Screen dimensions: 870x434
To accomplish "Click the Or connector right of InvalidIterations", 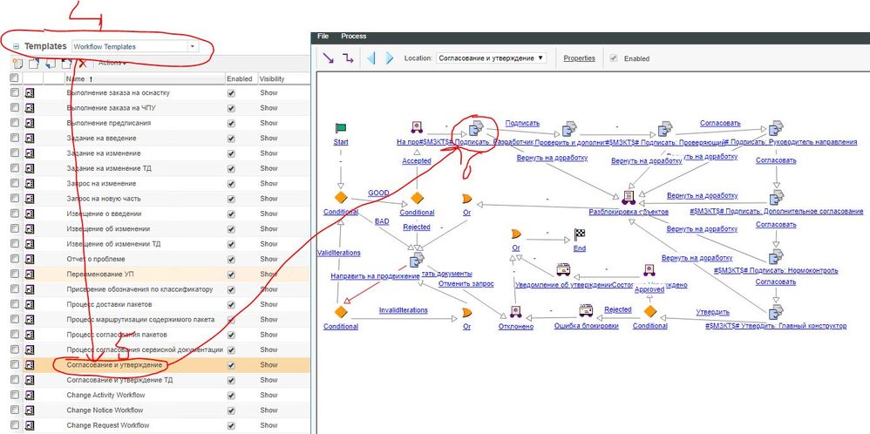I will click(x=466, y=312).
